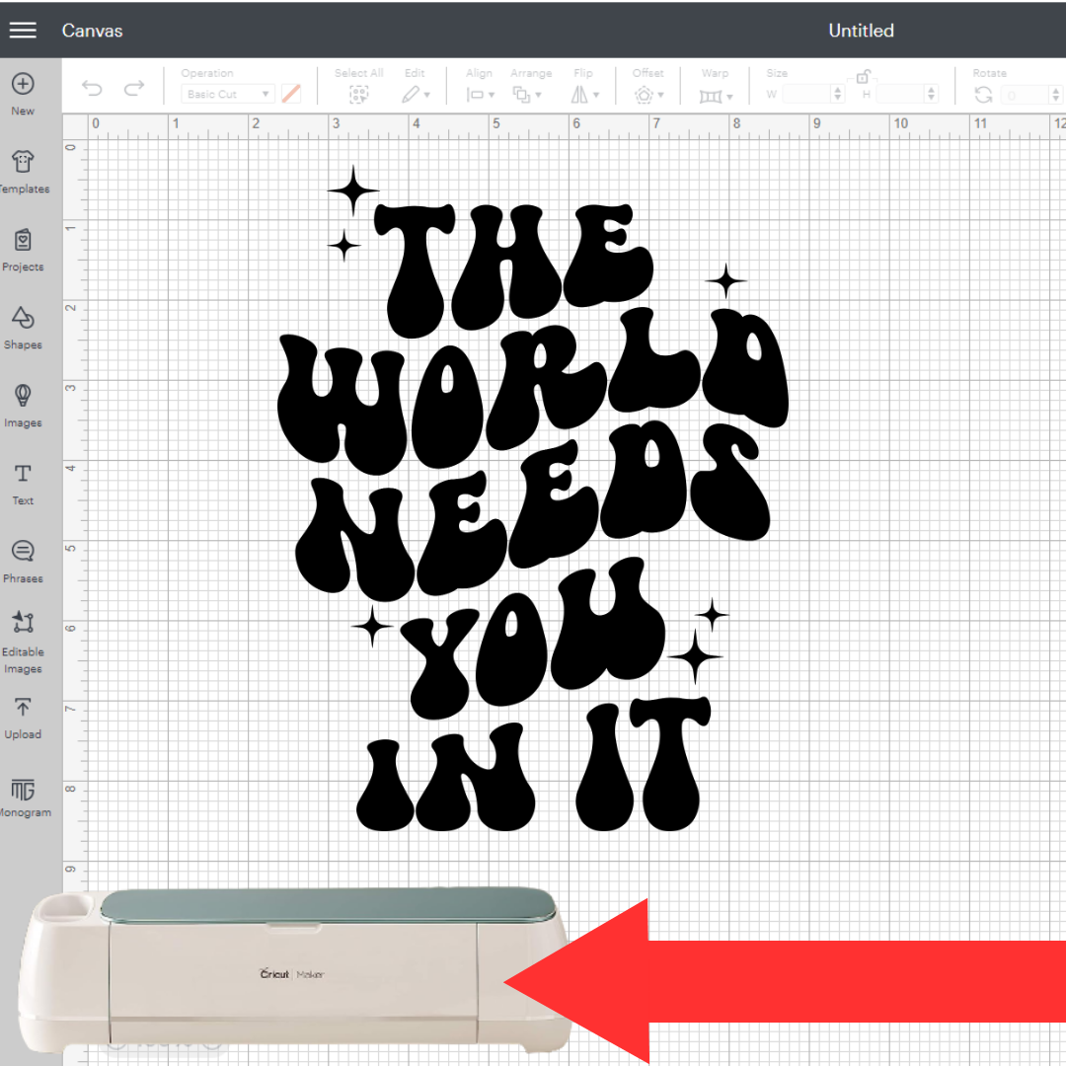Undo the last action
Image resolution: width=1066 pixels, height=1066 pixels.
tap(92, 88)
